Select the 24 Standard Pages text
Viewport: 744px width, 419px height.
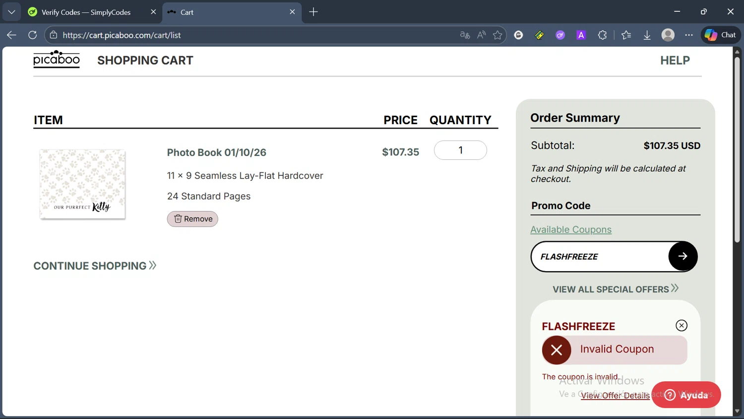click(x=209, y=196)
